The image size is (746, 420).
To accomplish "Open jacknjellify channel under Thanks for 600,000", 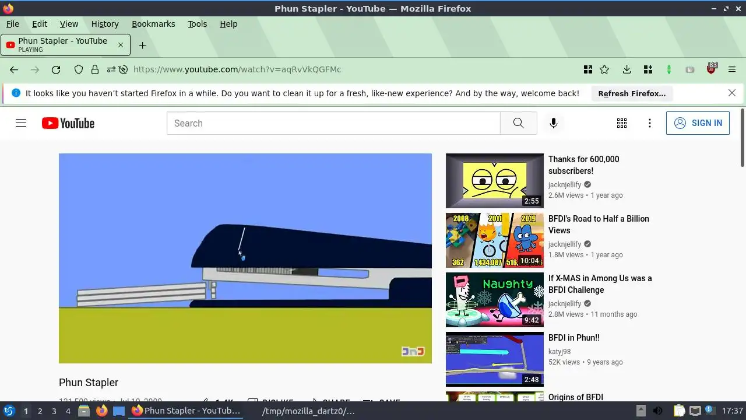I will (565, 184).
